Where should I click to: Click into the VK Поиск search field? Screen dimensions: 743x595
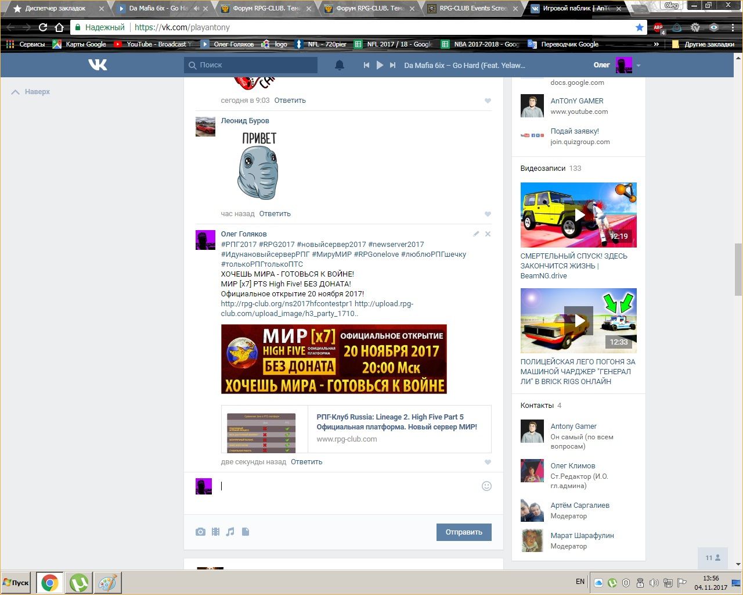(x=251, y=65)
